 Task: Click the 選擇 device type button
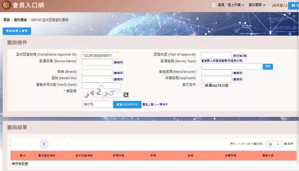268,66
